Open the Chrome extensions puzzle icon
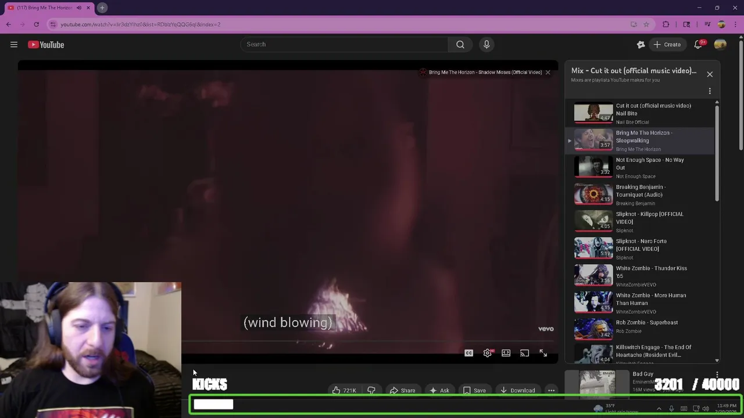Image resolution: width=744 pixels, height=418 pixels. click(x=666, y=24)
